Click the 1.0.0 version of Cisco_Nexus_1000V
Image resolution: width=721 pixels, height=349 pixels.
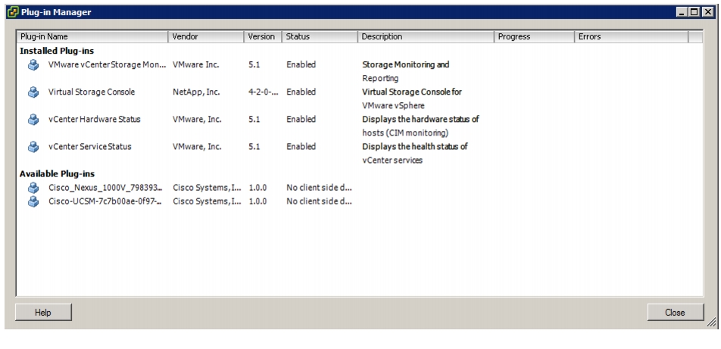pos(257,188)
